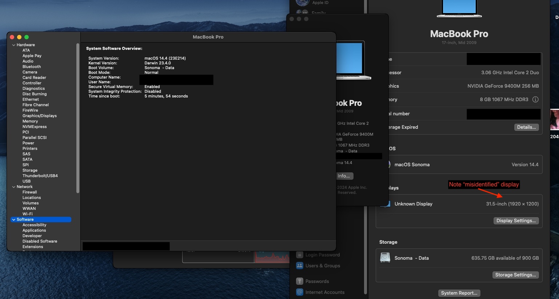This screenshot has width=559, height=299.
Task: Click the System Information sidebar scrollbar
Action: 78,118
